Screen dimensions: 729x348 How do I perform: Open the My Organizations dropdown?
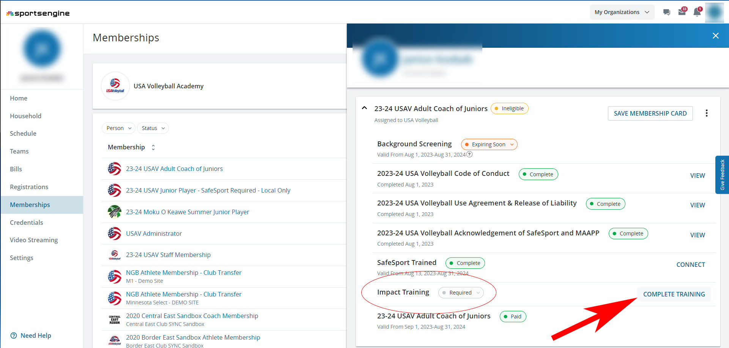pyautogui.click(x=622, y=12)
